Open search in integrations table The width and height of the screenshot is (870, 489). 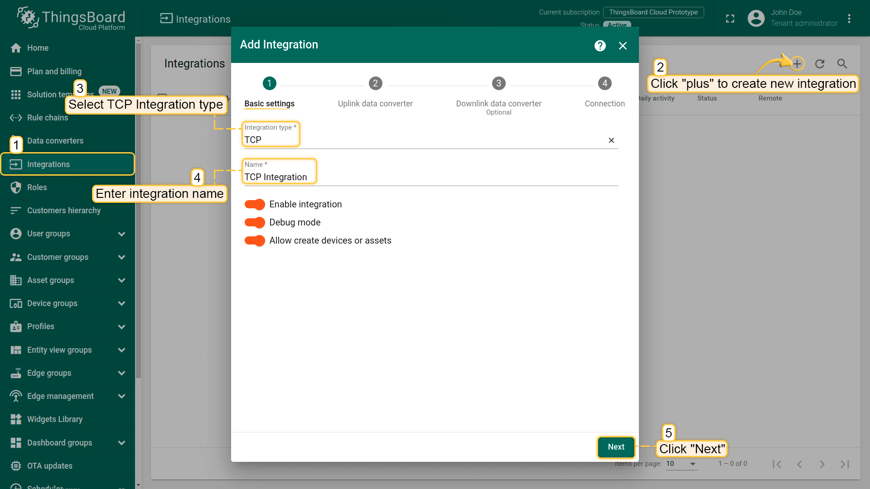click(842, 64)
